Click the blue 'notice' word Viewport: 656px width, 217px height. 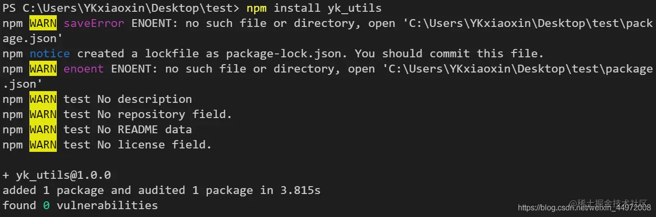[x=50, y=54]
